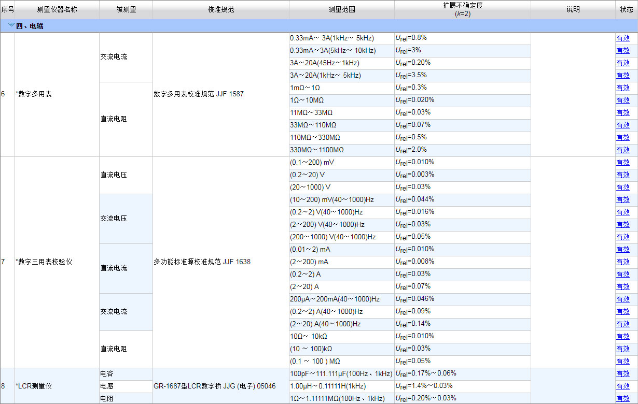Select the Urel=0.8% uncertainty cell
Viewport: 638px width, 404px height.
463,38
